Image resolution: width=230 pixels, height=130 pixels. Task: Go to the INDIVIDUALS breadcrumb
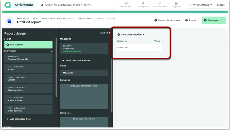click(85, 19)
